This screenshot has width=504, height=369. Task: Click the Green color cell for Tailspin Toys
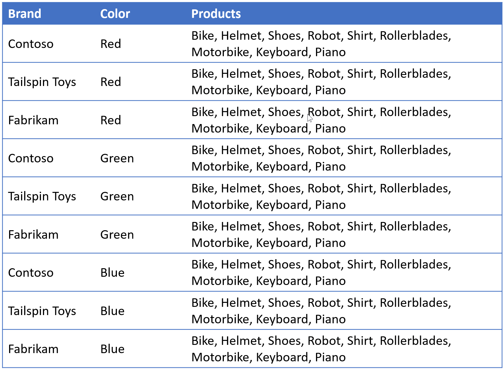click(117, 196)
